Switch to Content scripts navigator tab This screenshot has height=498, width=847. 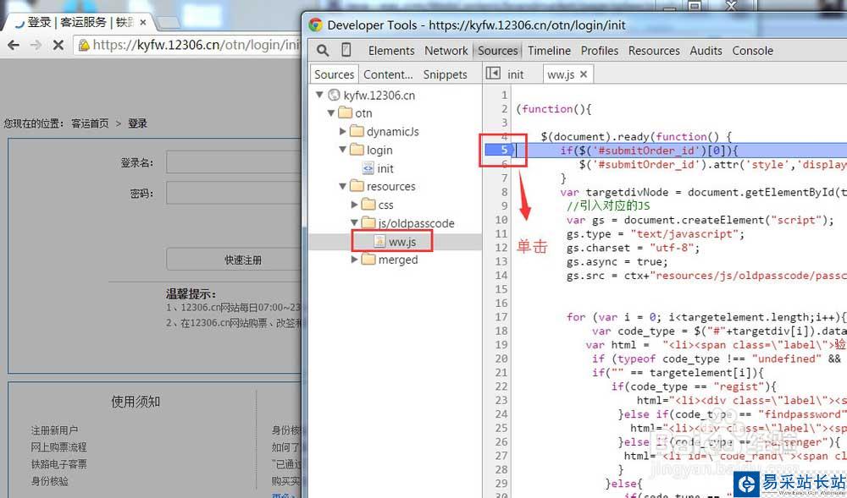pos(388,74)
